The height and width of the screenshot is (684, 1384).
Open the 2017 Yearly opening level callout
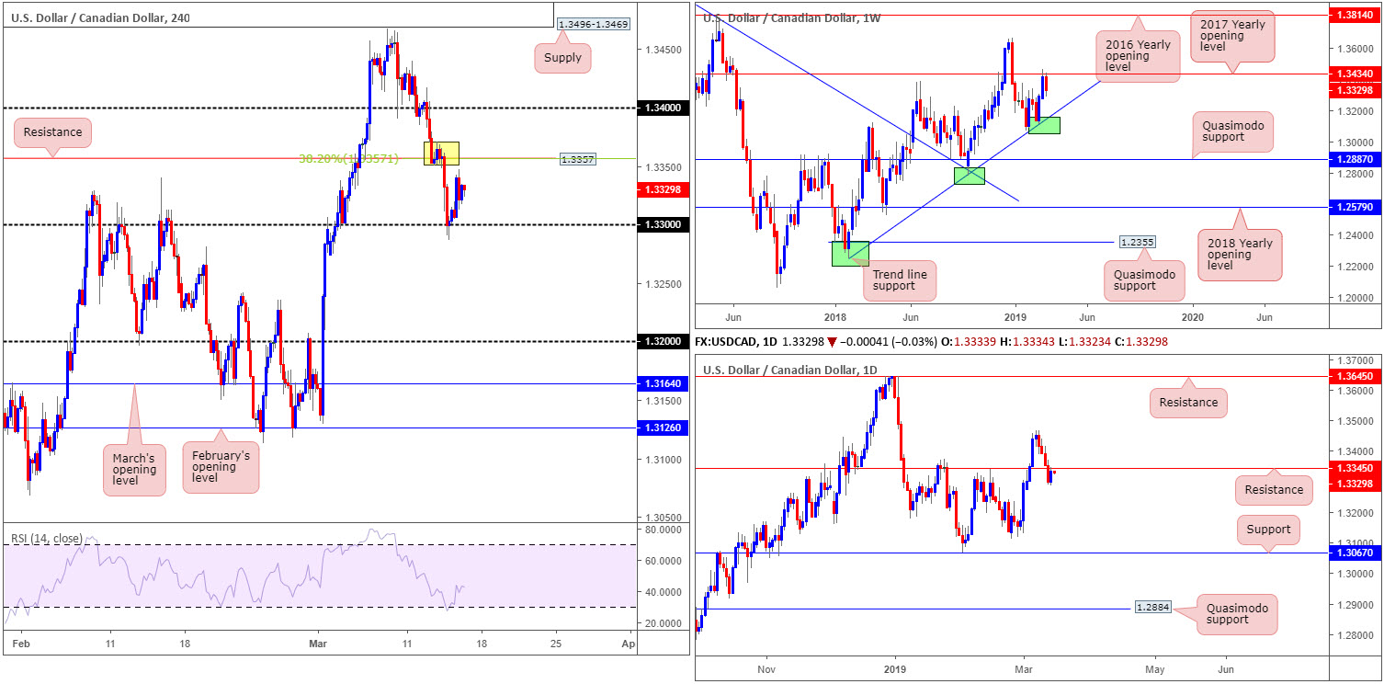[x=1234, y=38]
